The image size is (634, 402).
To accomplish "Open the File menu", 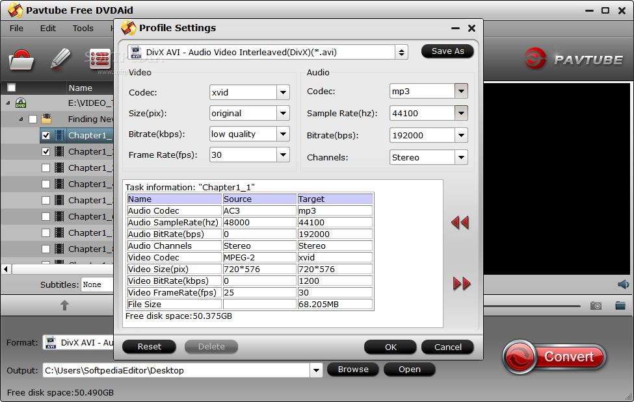I will pos(16,29).
